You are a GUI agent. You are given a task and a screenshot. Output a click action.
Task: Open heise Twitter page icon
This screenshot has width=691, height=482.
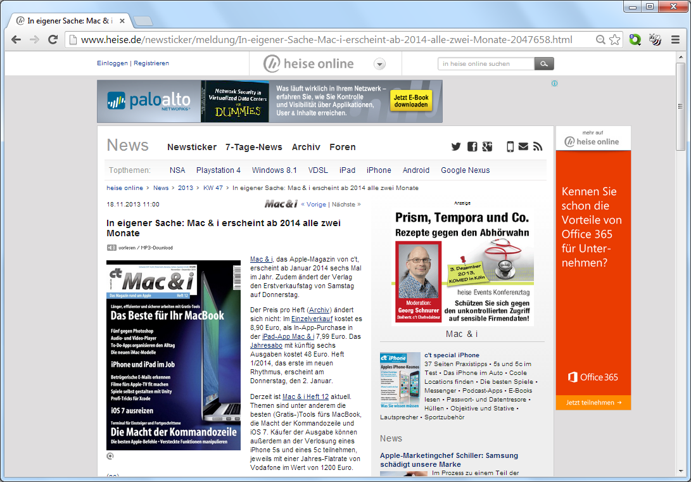coord(456,146)
